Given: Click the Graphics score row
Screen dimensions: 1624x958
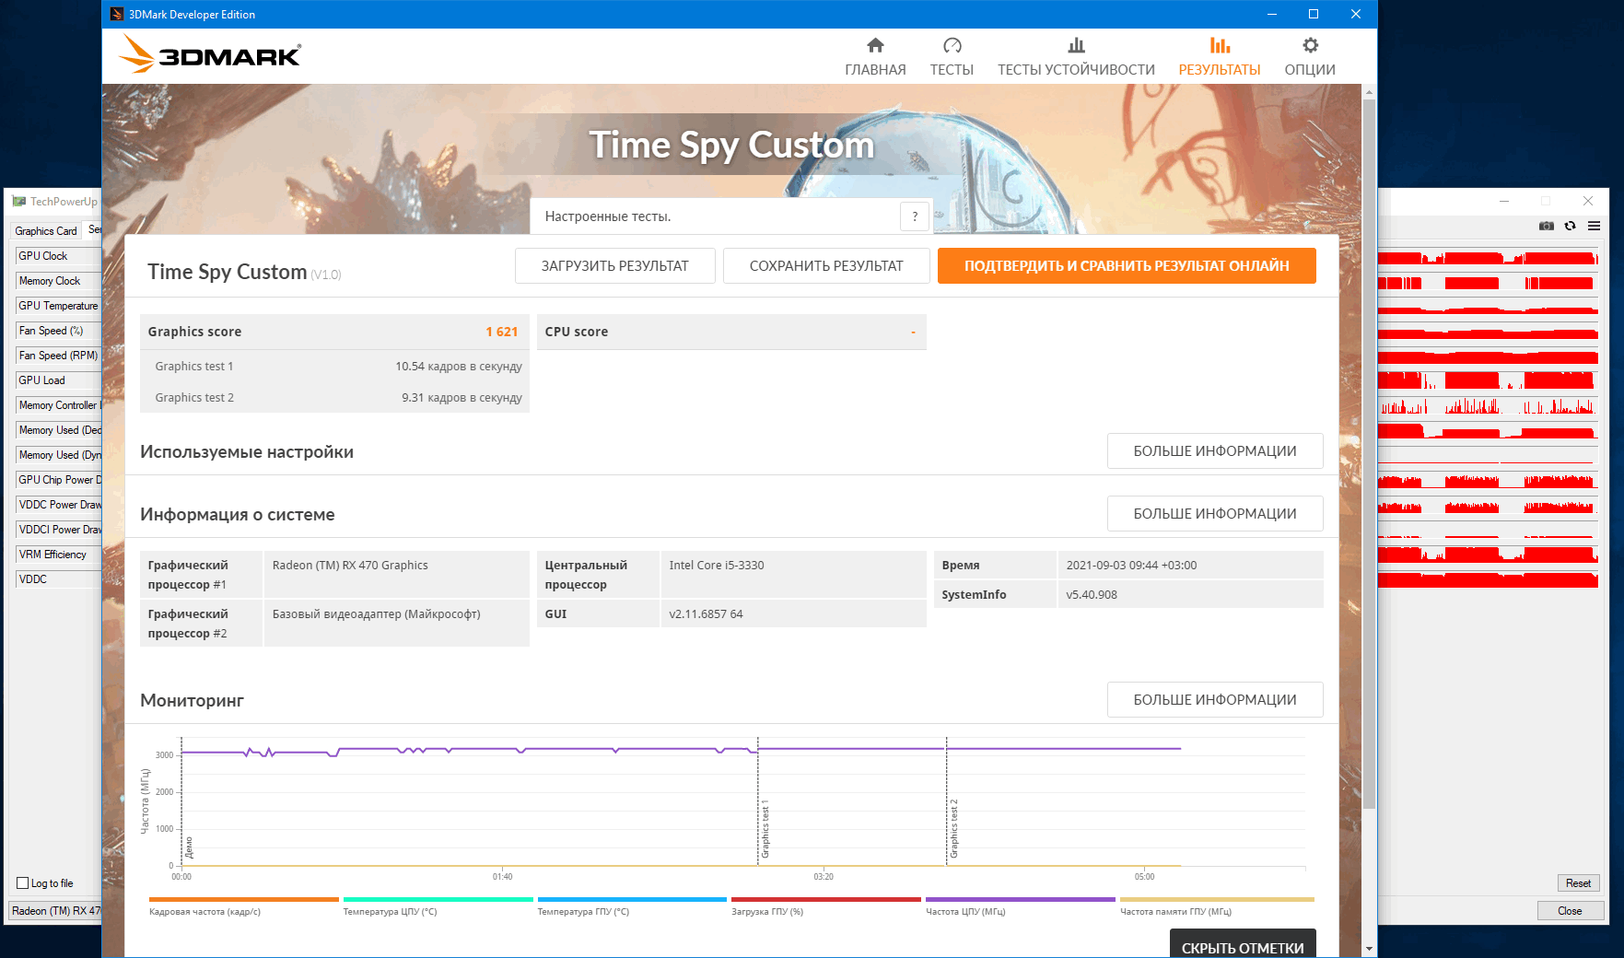Looking at the screenshot, I should pos(334,332).
